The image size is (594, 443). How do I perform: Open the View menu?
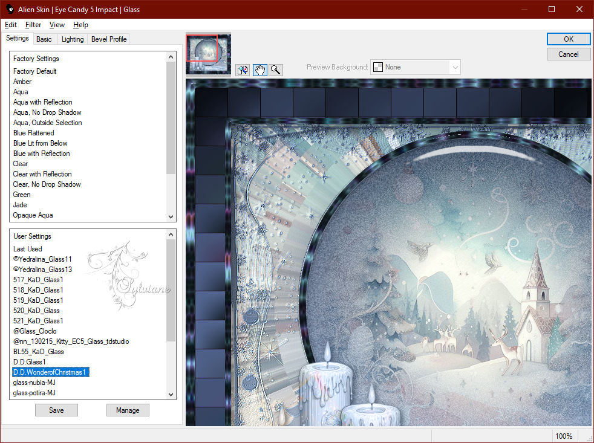coord(57,25)
